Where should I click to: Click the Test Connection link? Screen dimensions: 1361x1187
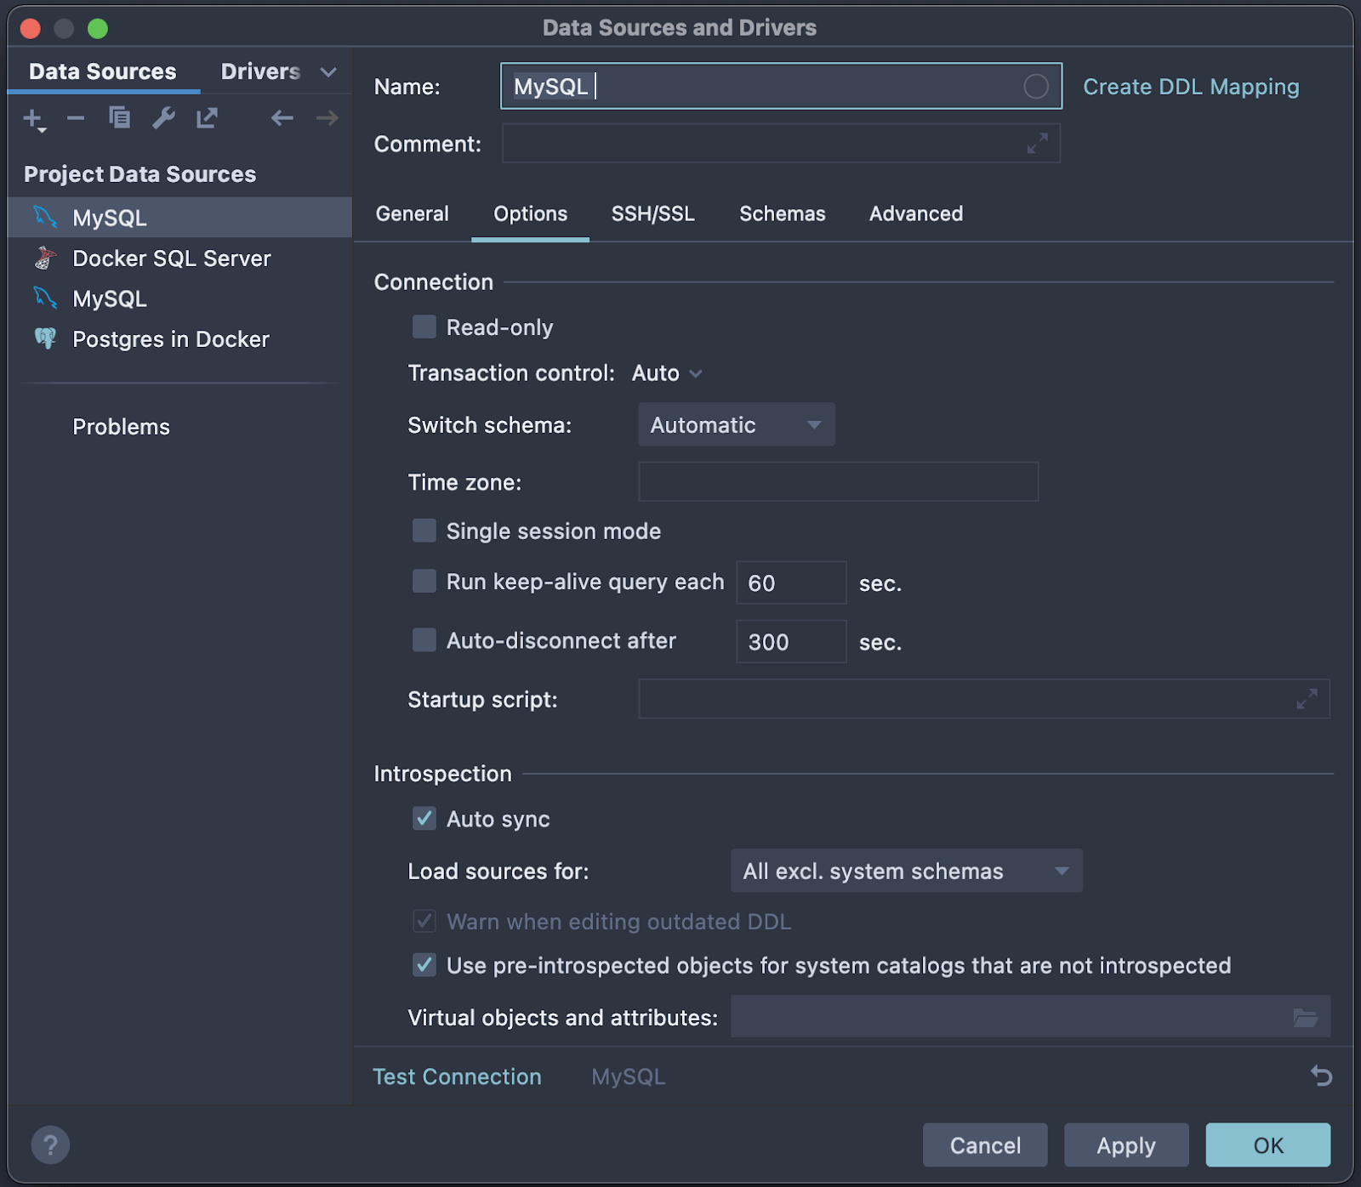pos(457,1076)
